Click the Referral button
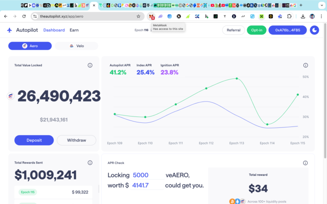 pos(233,30)
